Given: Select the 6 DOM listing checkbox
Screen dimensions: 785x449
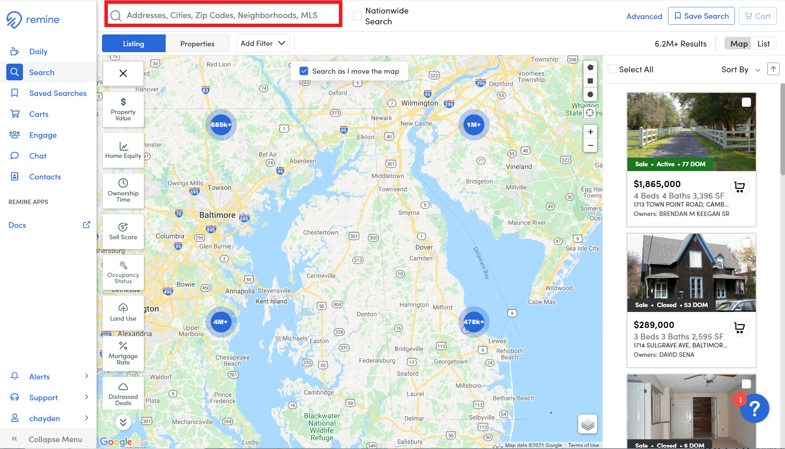Looking at the screenshot, I should click(x=746, y=384).
